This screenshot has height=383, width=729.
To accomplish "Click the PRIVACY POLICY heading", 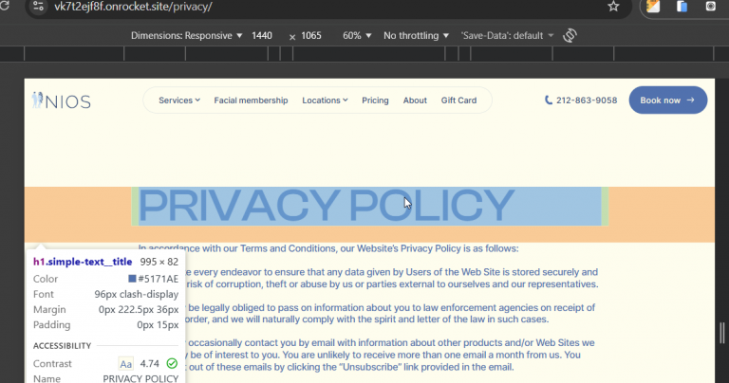I will click(x=327, y=206).
